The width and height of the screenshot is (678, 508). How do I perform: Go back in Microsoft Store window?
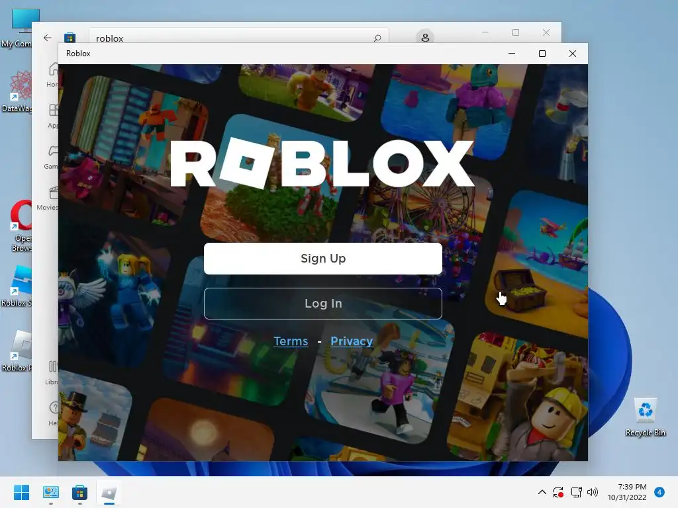[x=48, y=38]
